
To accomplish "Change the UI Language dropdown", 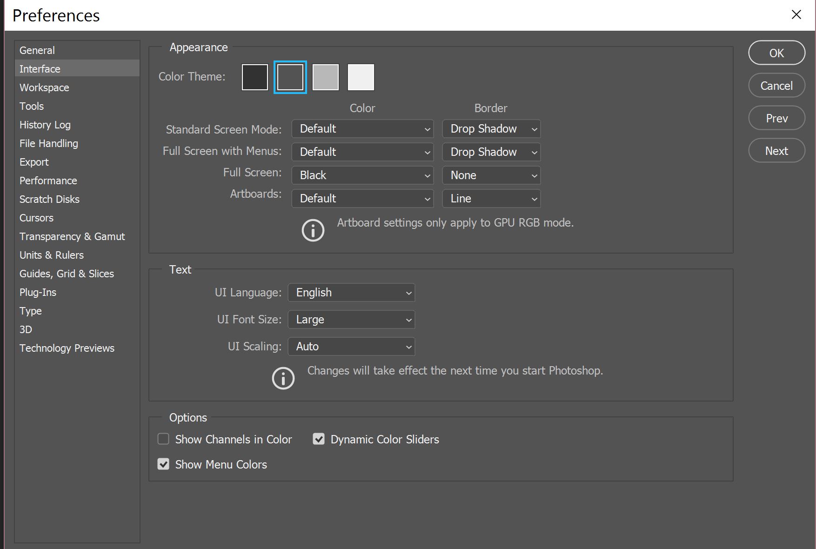I will pyautogui.click(x=351, y=293).
